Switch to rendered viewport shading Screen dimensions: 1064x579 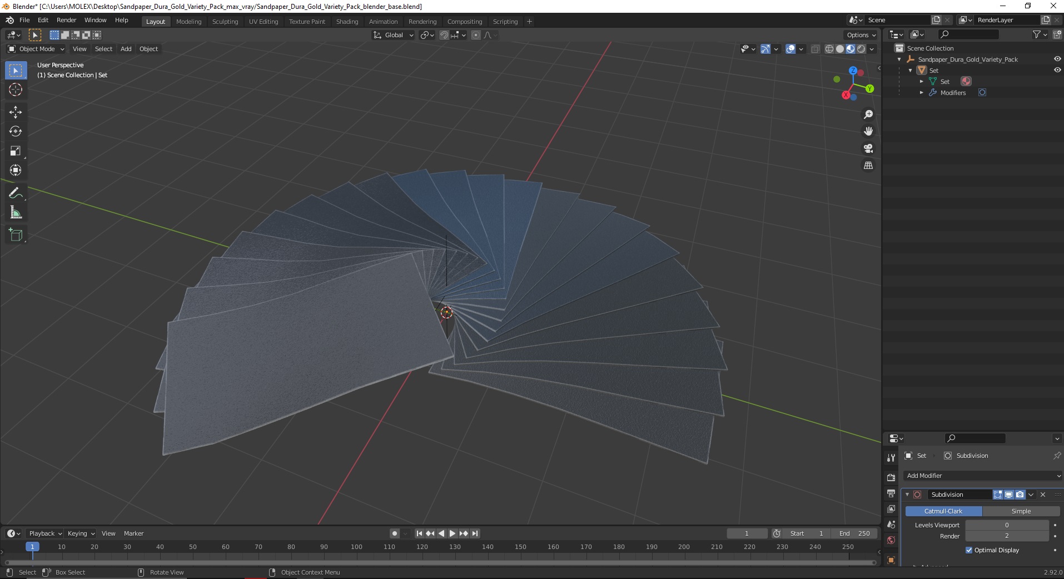861,49
